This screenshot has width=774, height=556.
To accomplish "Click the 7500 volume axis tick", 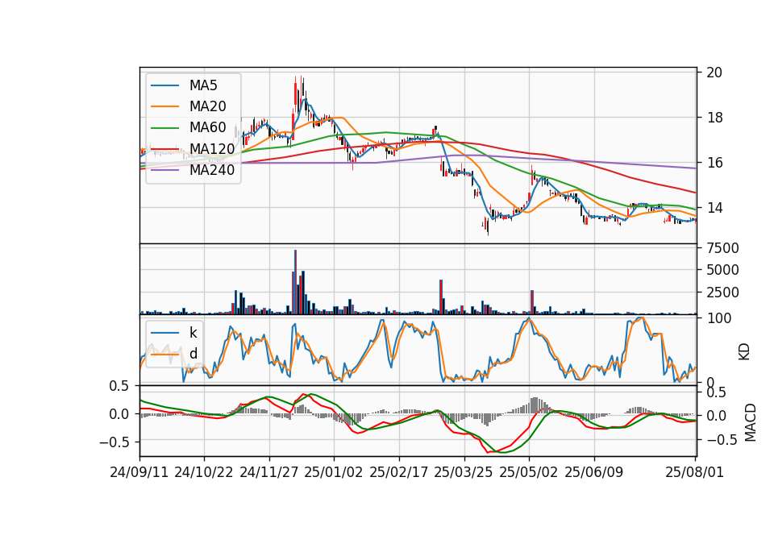I will pyautogui.click(x=722, y=247).
